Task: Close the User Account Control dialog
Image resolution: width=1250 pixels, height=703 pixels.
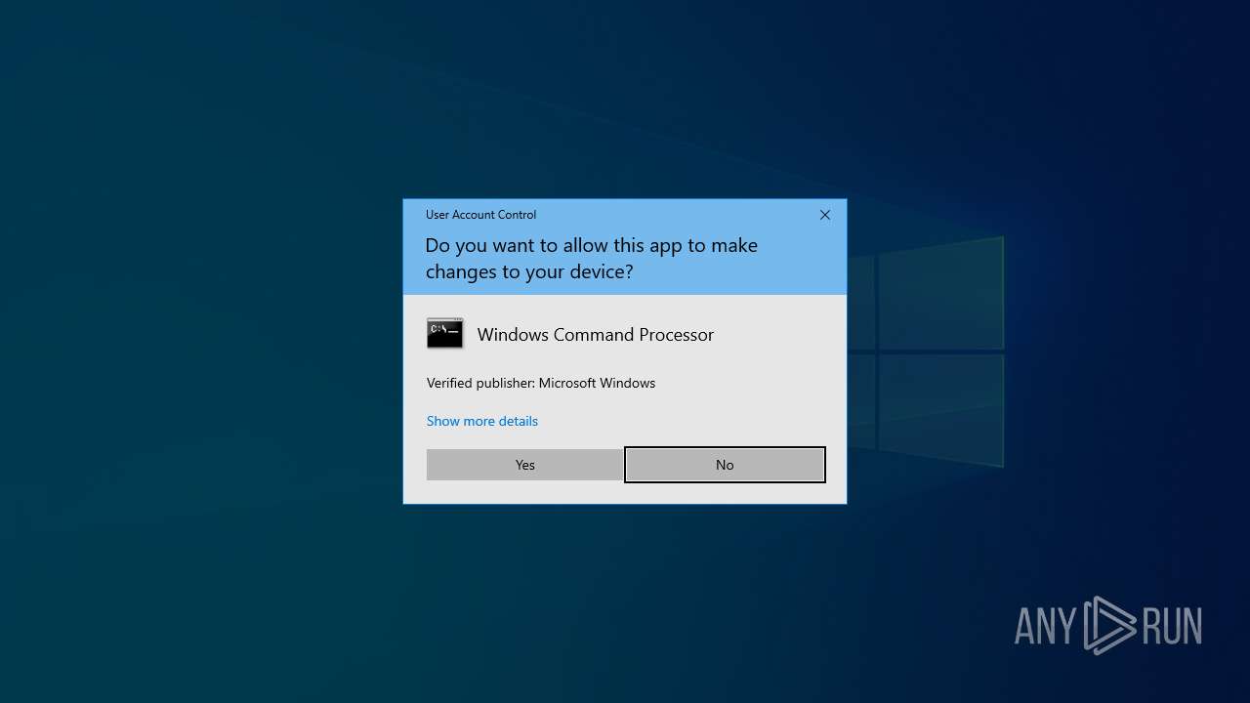Action: pyautogui.click(x=825, y=215)
